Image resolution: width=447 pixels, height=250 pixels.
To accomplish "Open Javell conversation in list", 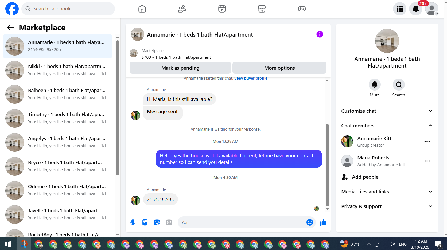I will pos(57,214).
